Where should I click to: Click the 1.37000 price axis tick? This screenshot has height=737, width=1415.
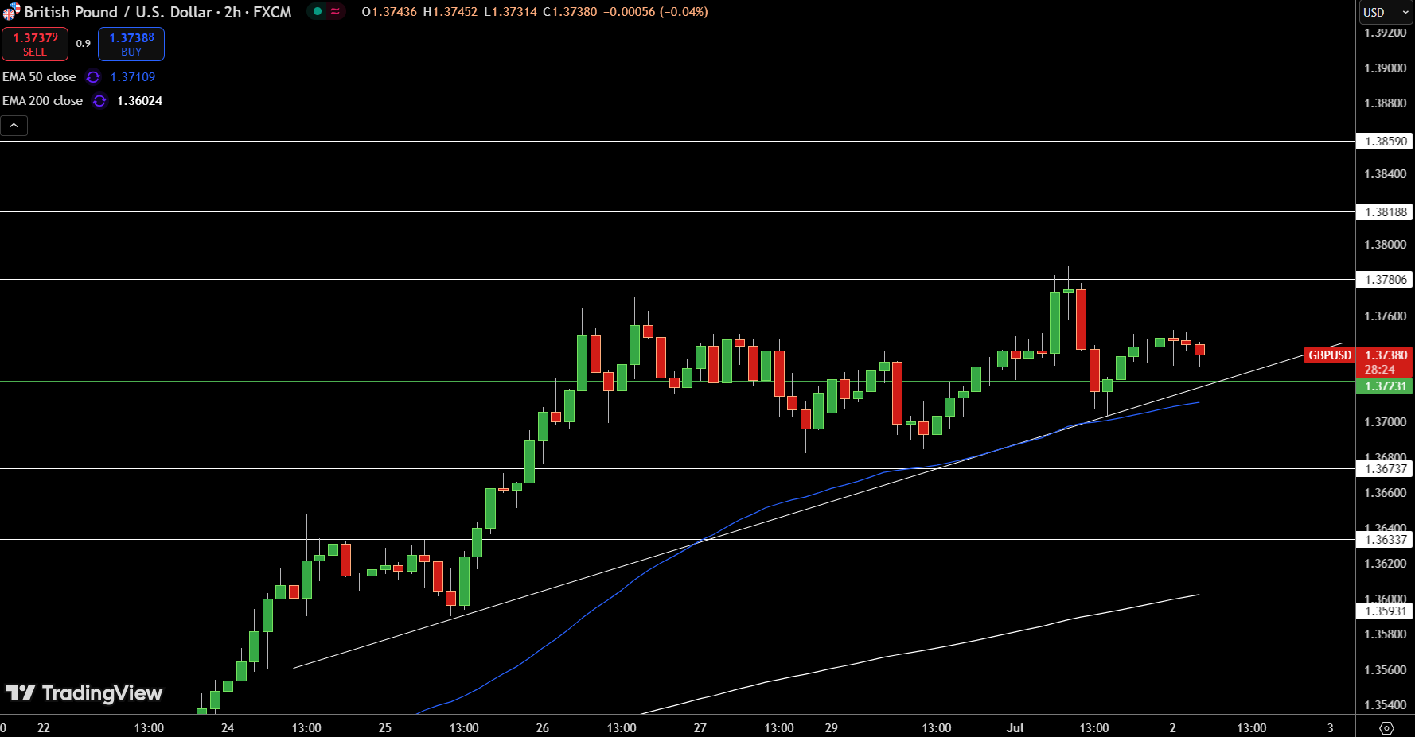pyautogui.click(x=1385, y=422)
